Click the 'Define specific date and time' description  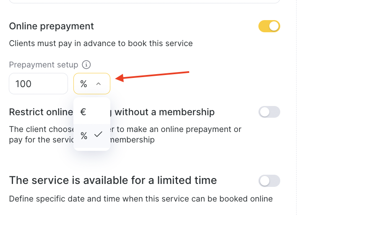pos(141,199)
